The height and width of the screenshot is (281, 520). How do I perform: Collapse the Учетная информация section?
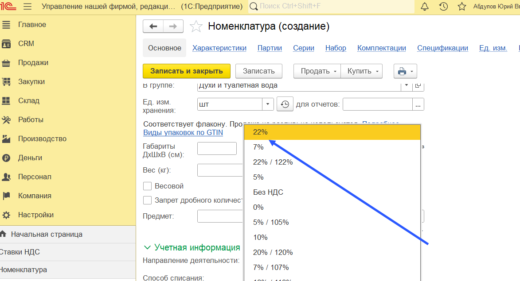click(x=147, y=247)
